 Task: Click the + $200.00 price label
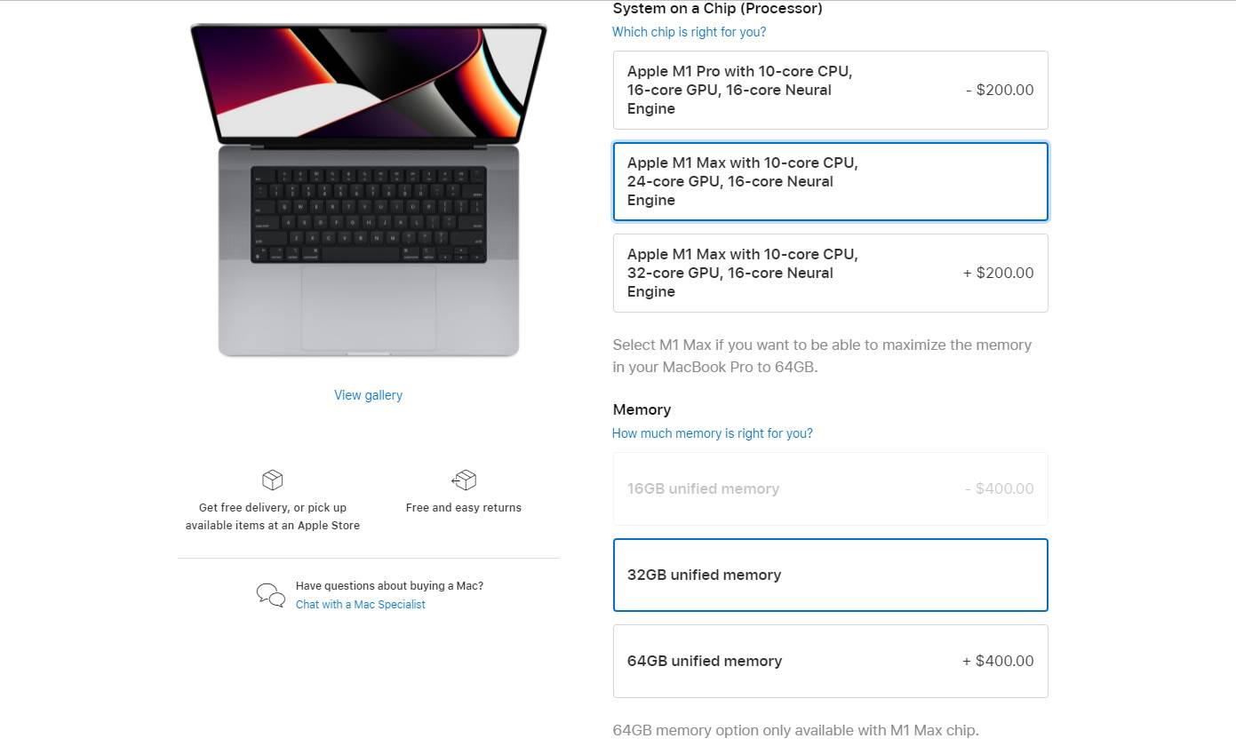[x=998, y=273]
